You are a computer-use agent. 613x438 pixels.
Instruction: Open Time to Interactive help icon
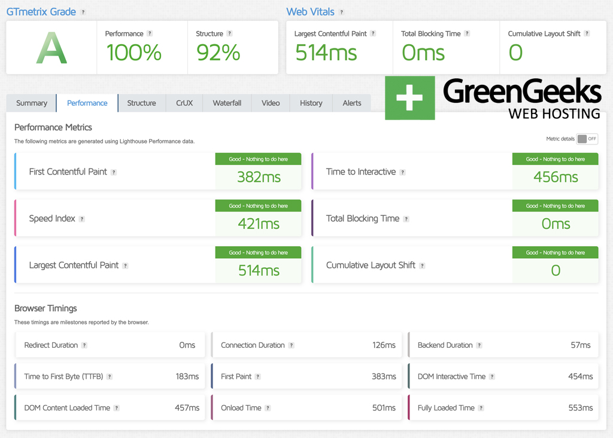(402, 172)
